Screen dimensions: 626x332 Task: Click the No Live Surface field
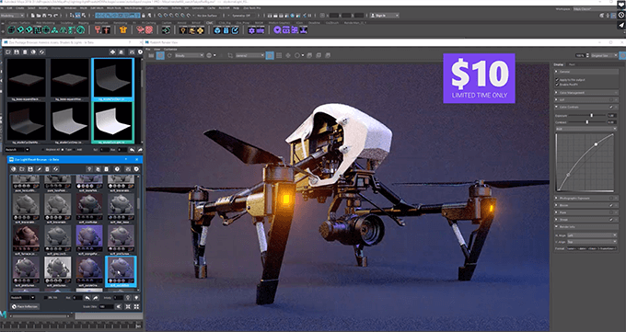point(208,16)
